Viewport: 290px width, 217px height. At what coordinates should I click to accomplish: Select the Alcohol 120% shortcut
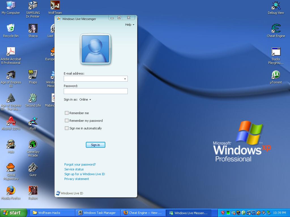[11, 123]
